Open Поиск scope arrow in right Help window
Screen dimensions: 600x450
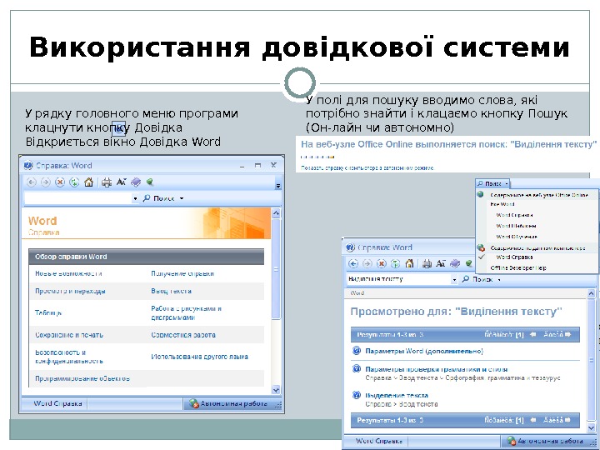pos(498,280)
